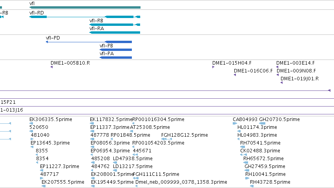Click the 485208 EST entry

100,159
